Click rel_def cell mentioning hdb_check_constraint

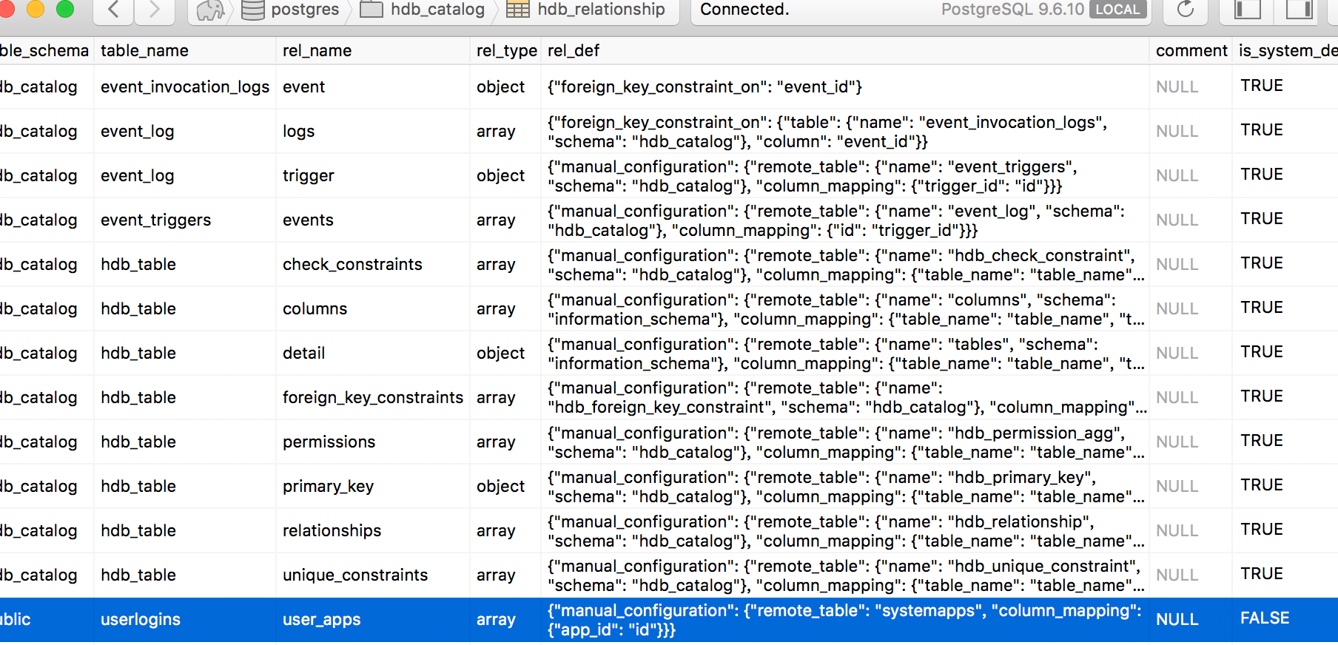[x=844, y=264]
